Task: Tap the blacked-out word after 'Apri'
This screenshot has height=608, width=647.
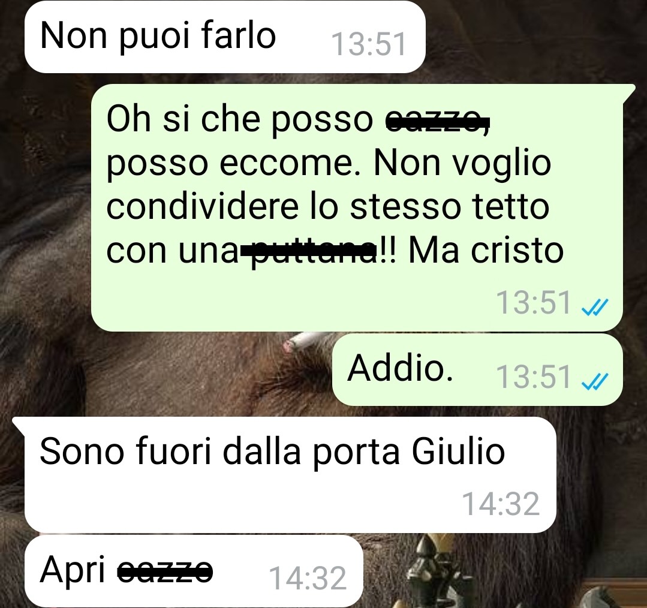Action: [165, 571]
